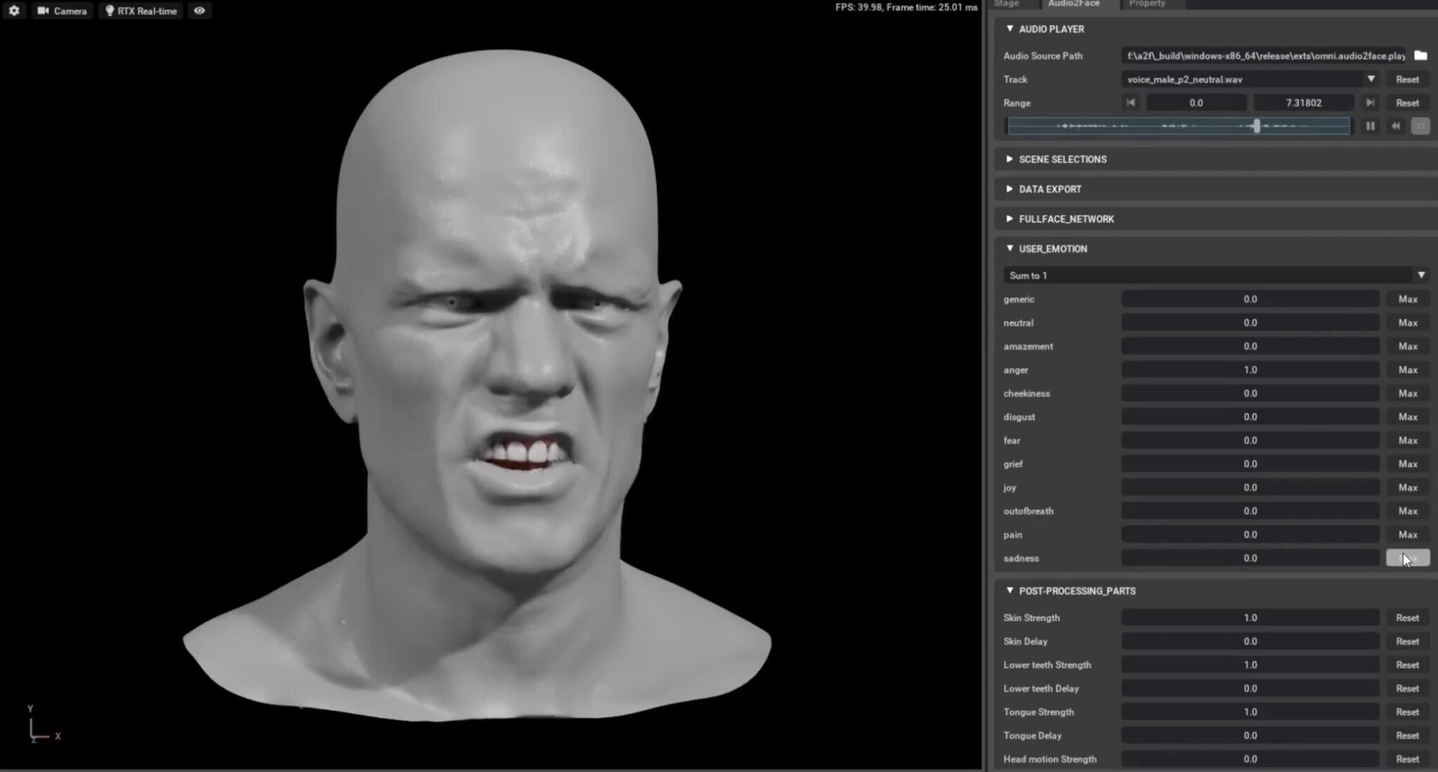Open viewport settings gear icon

click(x=14, y=11)
